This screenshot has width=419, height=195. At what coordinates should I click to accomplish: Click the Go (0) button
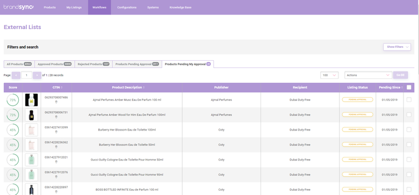(x=400, y=75)
